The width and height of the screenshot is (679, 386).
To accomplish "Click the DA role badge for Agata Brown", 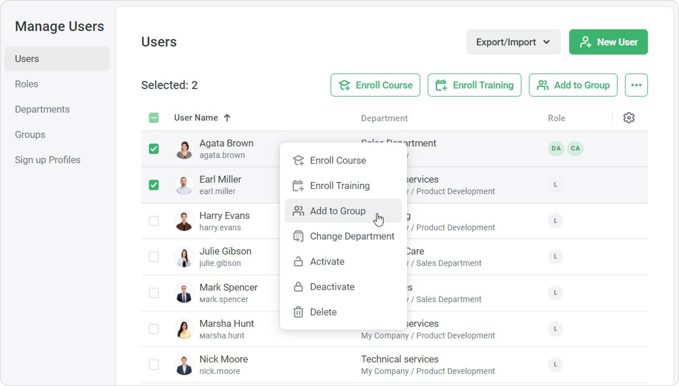I will (x=556, y=148).
